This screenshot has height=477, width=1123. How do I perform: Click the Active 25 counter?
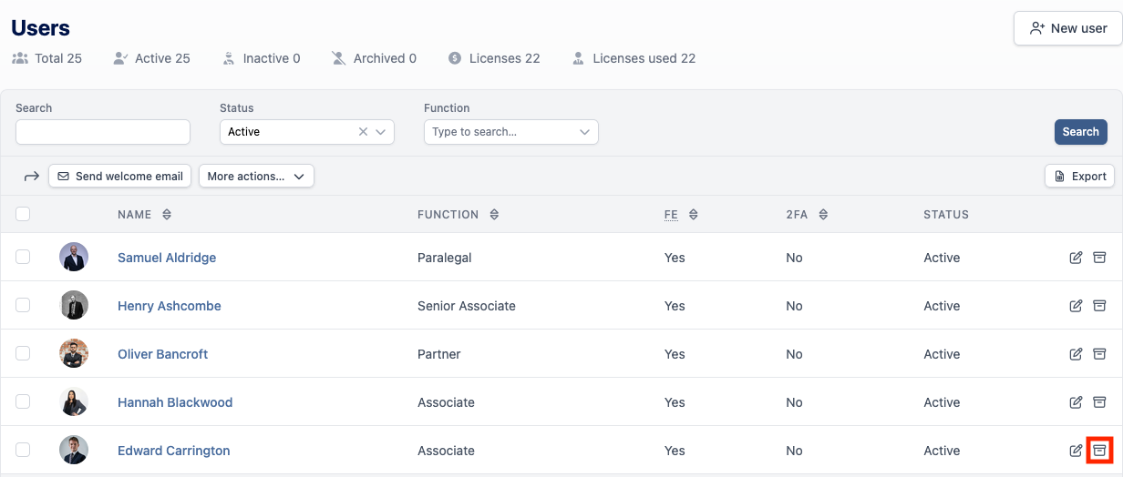click(151, 58)
